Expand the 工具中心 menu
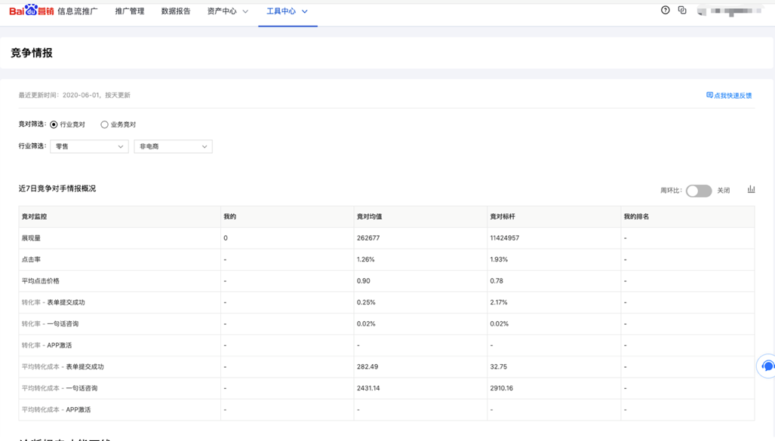Image resolution: width=775 pixels, height=441 pixels. tap(287, 11)
